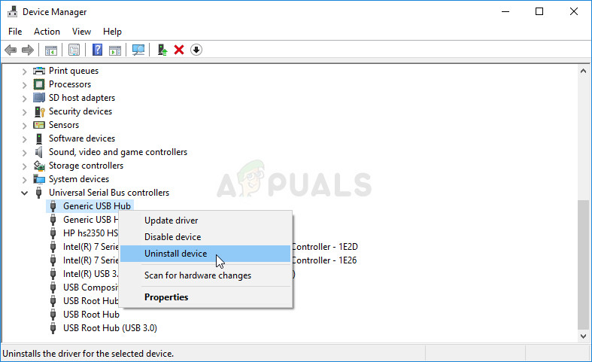
Task: Click the red X Uninstall device icon
Action: (x=179, y=50)
